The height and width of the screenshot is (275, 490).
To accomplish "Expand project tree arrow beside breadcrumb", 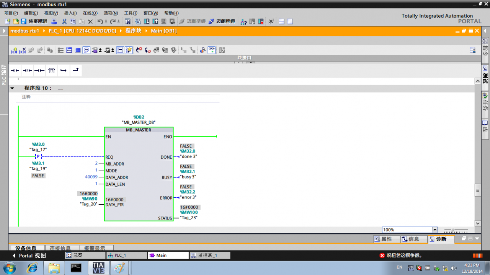I will (x=4, y=31).
